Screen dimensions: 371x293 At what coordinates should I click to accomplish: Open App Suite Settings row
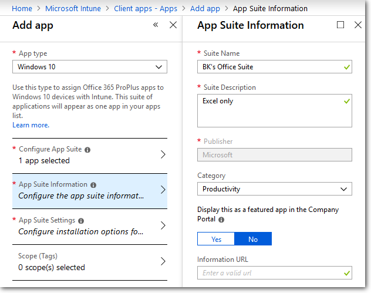coord(89,226)
